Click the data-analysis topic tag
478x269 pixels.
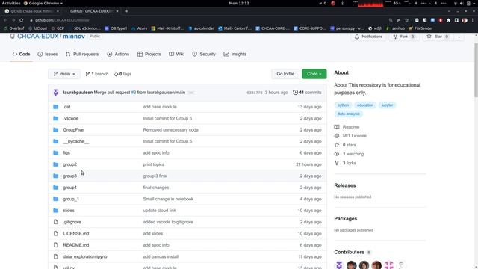pyautogui.click(x=349, y=114)
